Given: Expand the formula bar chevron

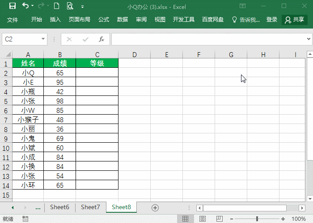Looking at the screenshot, I should [x=309, y=39].
